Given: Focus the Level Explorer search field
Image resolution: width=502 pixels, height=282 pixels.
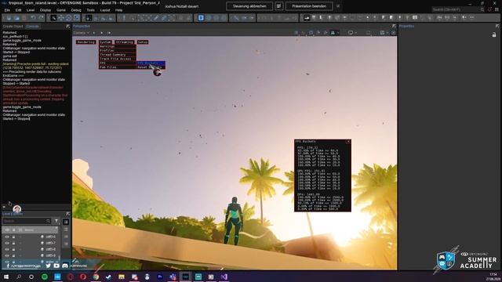Looking at the screenshot, I should coord(27,221).
